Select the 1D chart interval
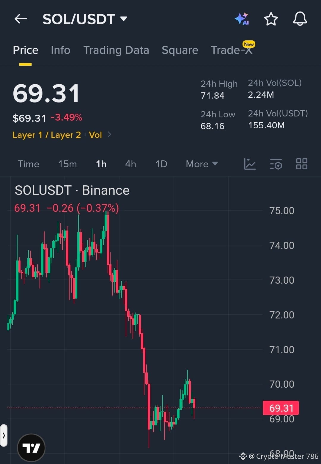The image size is (321, 464). tap(161, 164)
